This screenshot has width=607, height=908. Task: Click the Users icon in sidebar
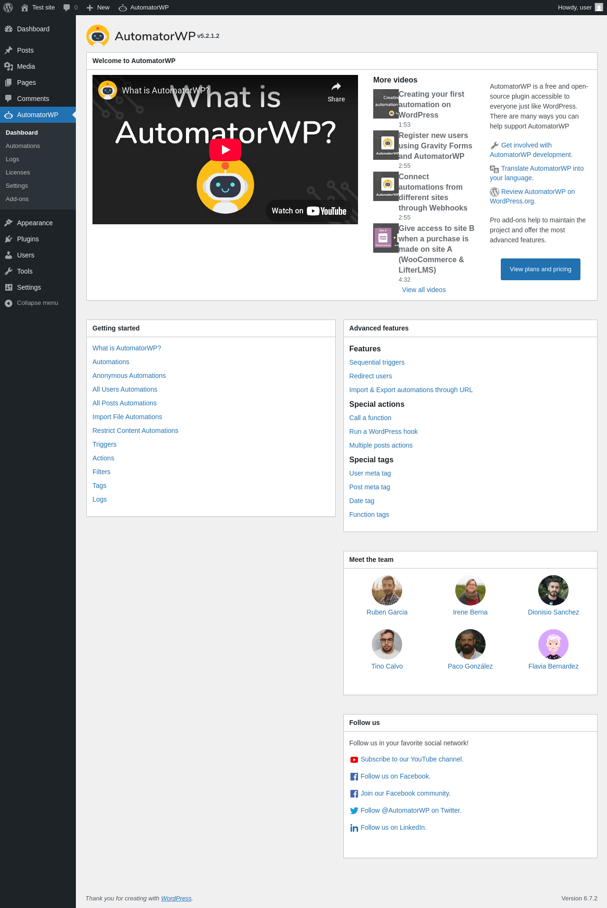pos(9,255)
